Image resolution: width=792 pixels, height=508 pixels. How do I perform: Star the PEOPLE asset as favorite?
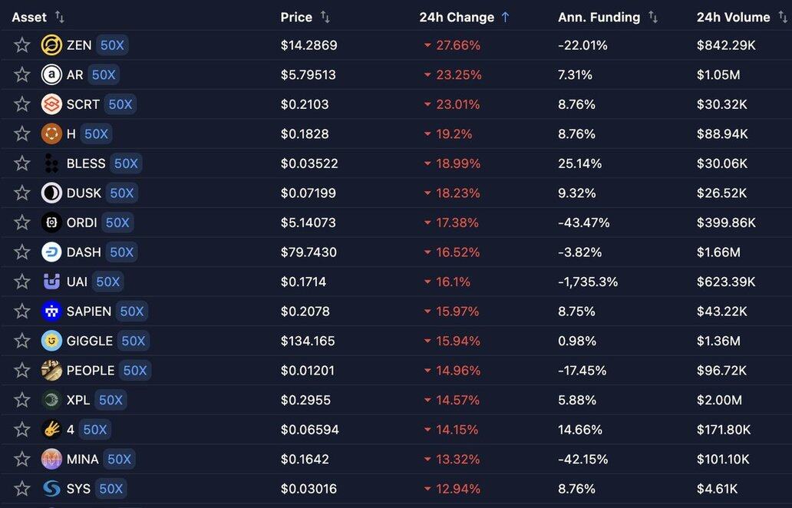pos(22,371)
